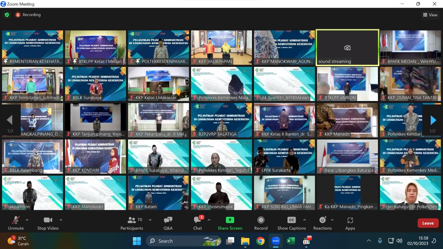443x249 pixels.
Task: Start meeting Record
Action: (261, 223)
